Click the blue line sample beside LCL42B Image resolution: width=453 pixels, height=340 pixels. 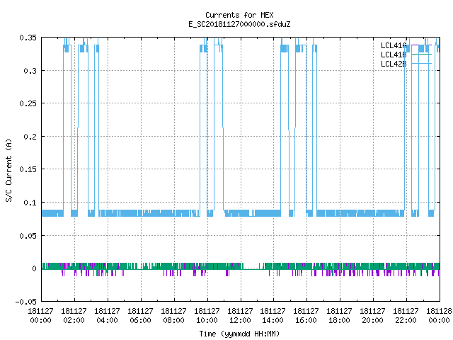click(x=421, y=64)
